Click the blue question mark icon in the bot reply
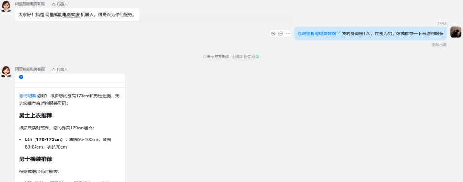This screenshot has width=463, height=182. (x=21, y=77)
